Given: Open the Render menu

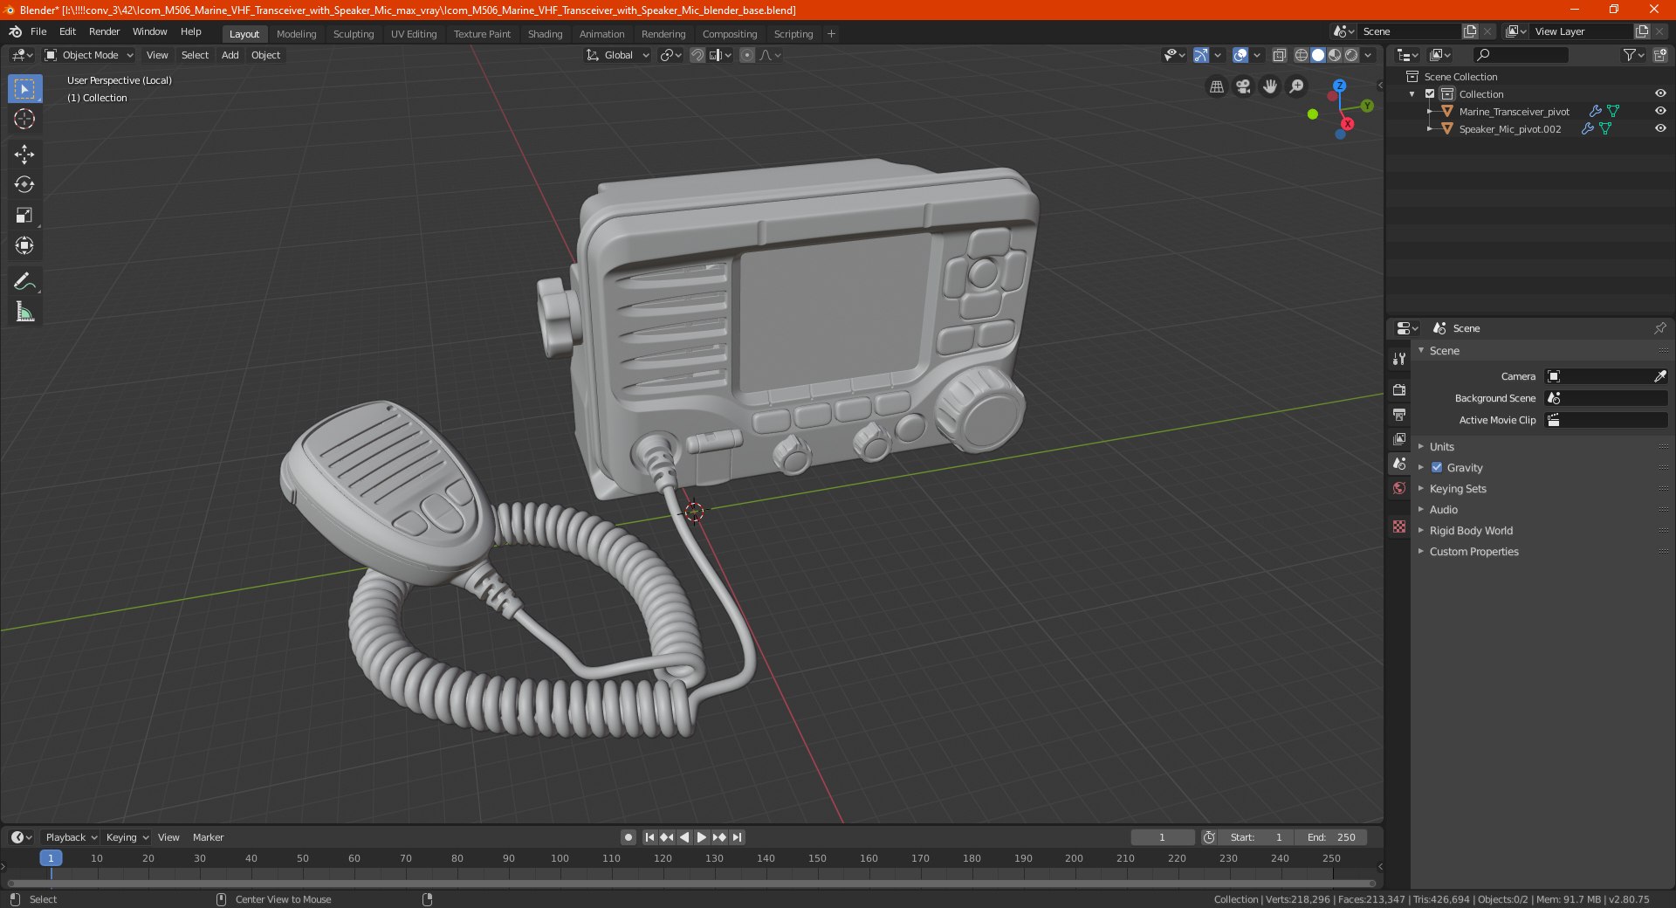Looking at the screenshot, I should (x=104, y=31).
